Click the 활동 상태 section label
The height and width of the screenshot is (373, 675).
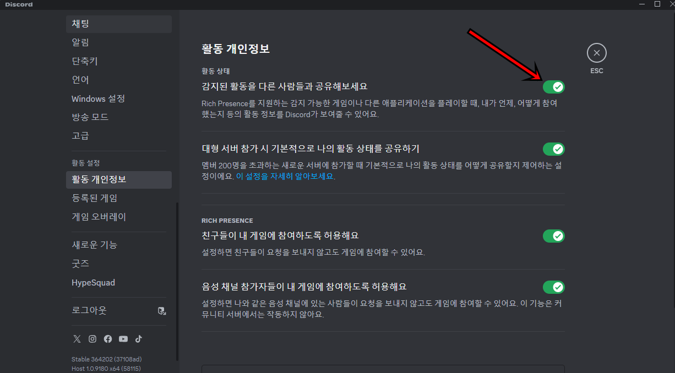[215, 71]
